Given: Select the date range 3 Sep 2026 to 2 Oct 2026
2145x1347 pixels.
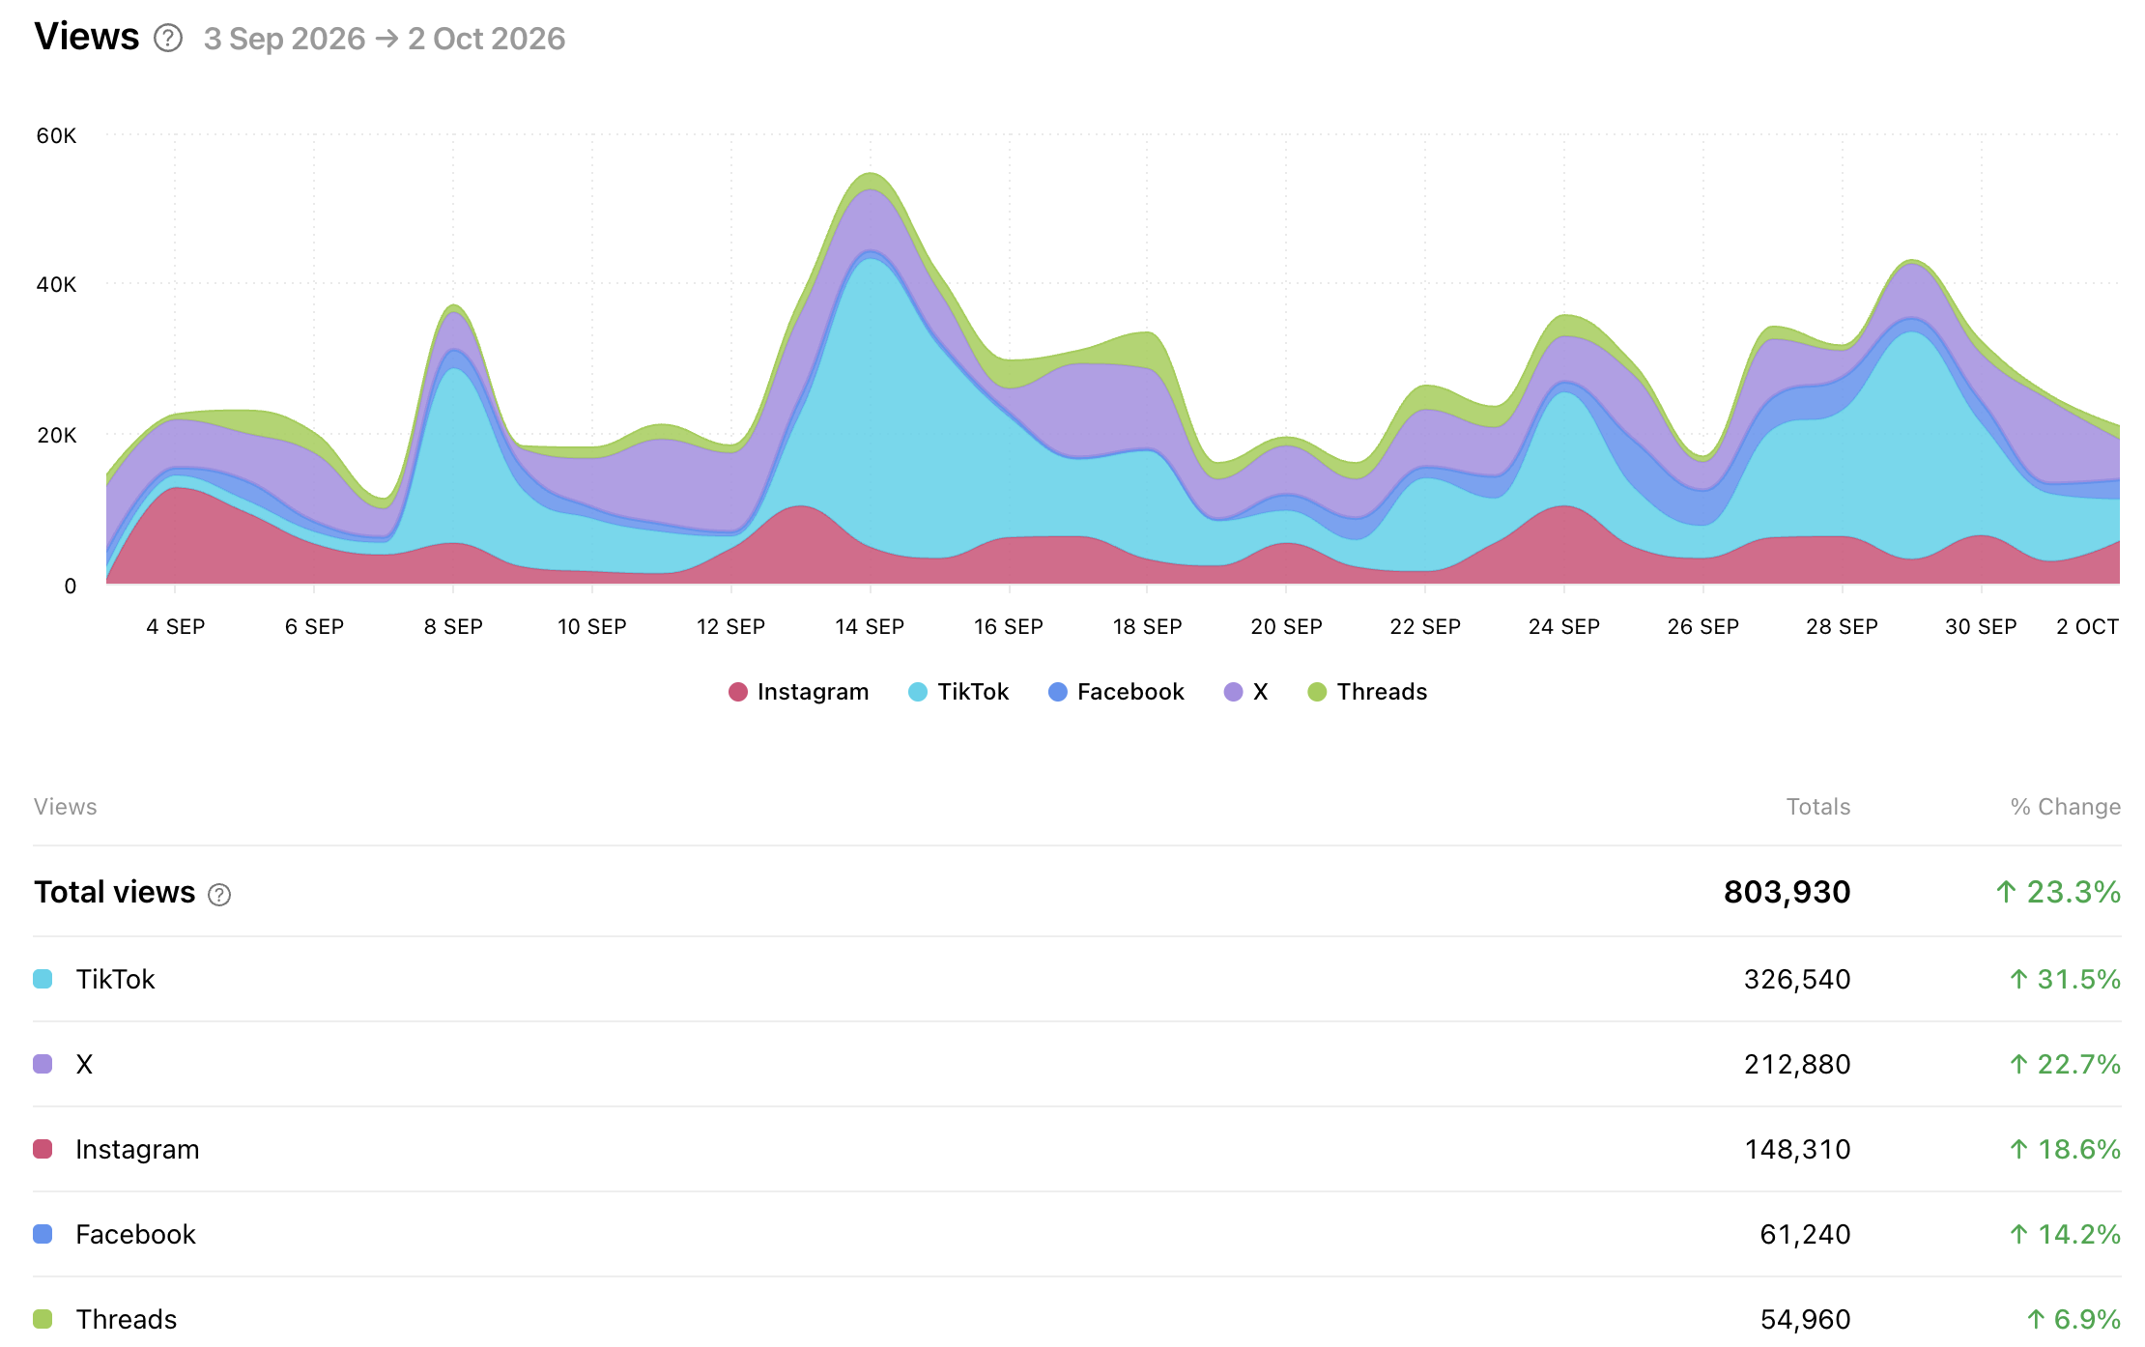Looking at the screenshot, I should pos(385,39).
